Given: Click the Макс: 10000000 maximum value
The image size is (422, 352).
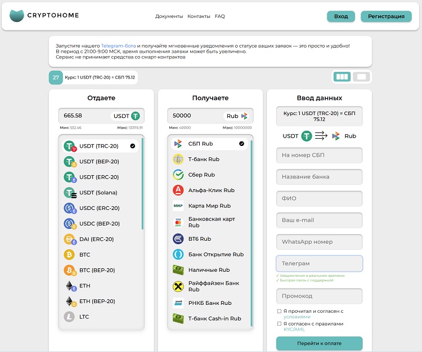Looking at the screenshot, I should coord(237,128).
